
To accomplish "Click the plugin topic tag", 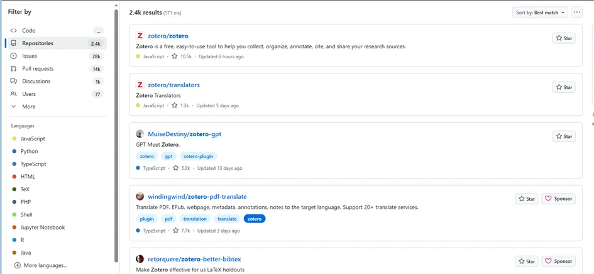I will coord(147,219).
